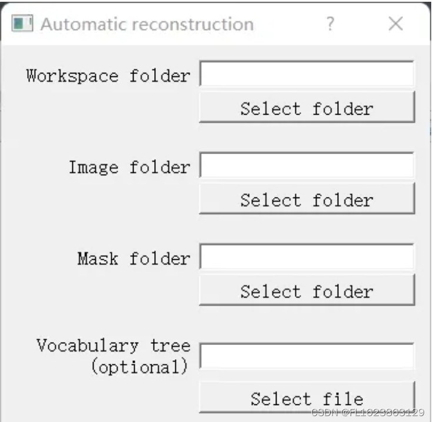Click the (optional) caption text

139,367
